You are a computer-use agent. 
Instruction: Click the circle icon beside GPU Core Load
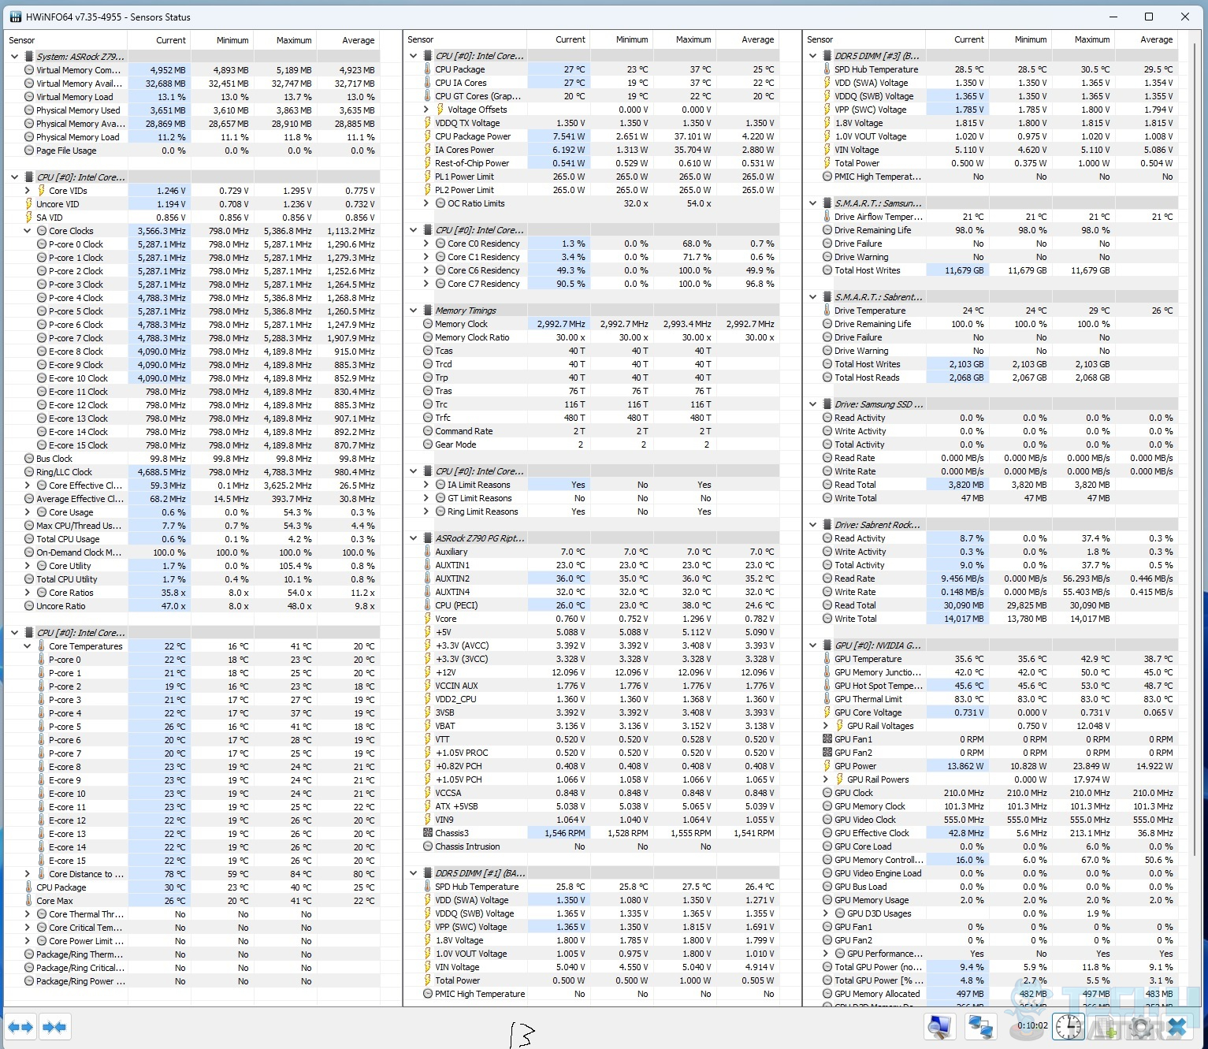827,846
